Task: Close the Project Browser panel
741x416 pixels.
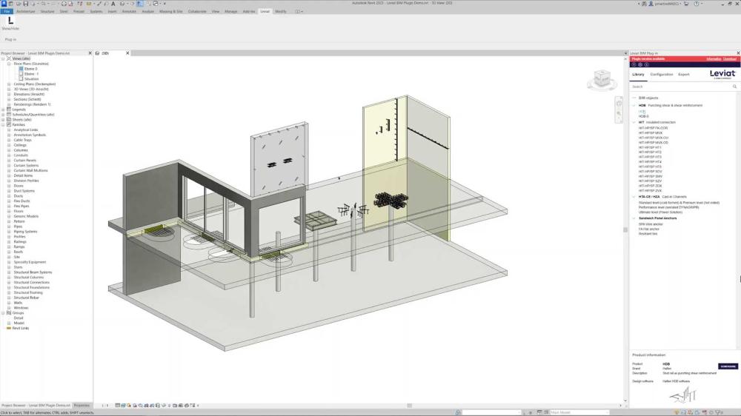Action: (89, 53)
